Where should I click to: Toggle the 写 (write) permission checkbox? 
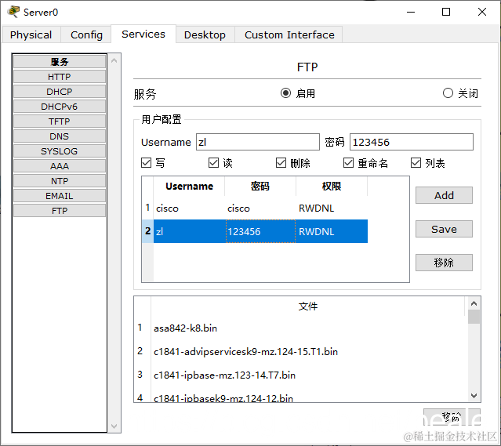coord(147,162)
